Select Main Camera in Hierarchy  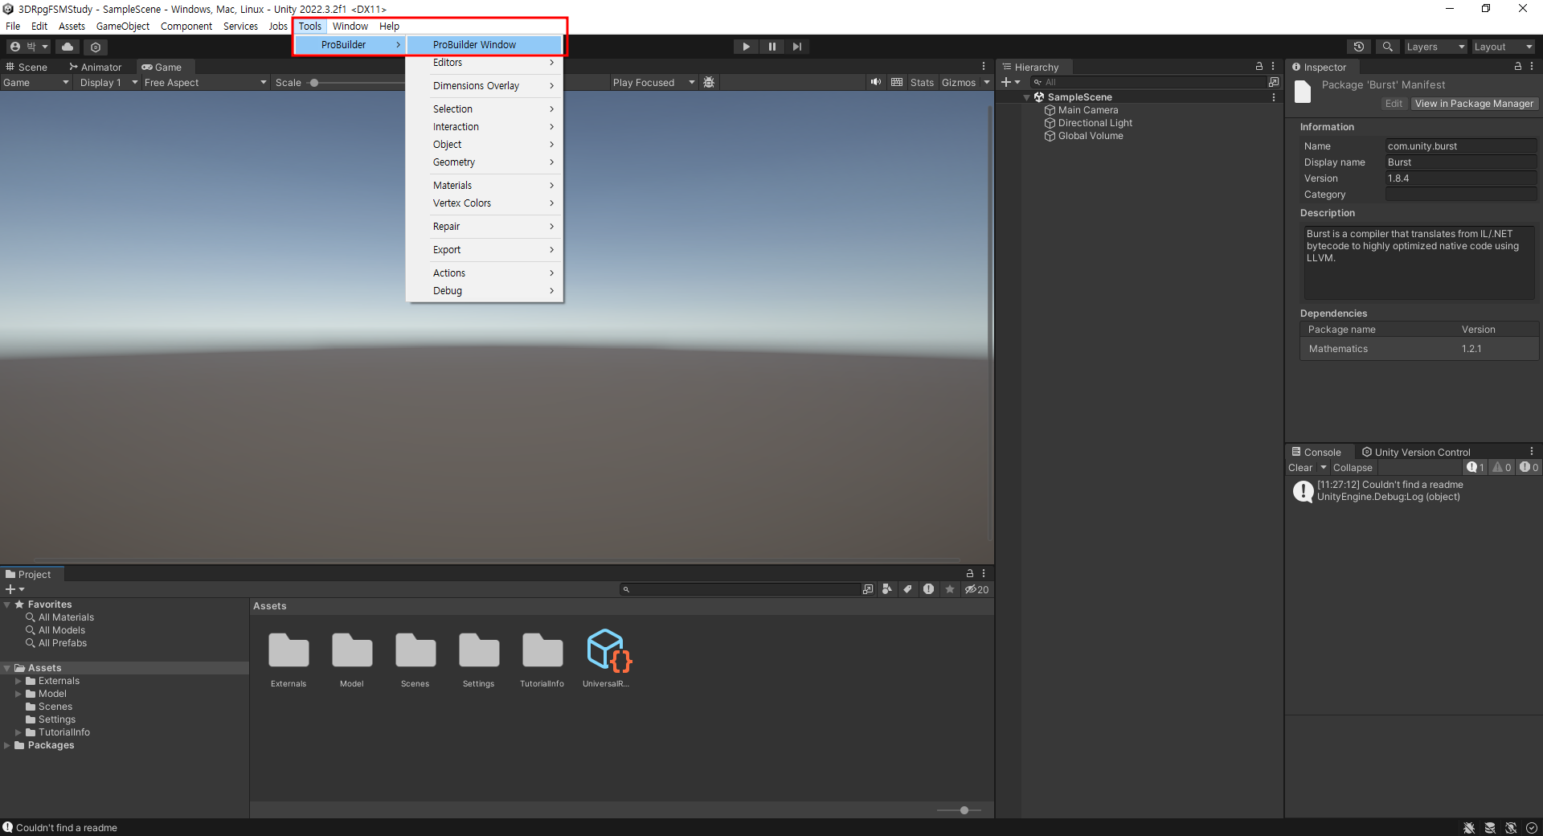tap(1088, 110)
